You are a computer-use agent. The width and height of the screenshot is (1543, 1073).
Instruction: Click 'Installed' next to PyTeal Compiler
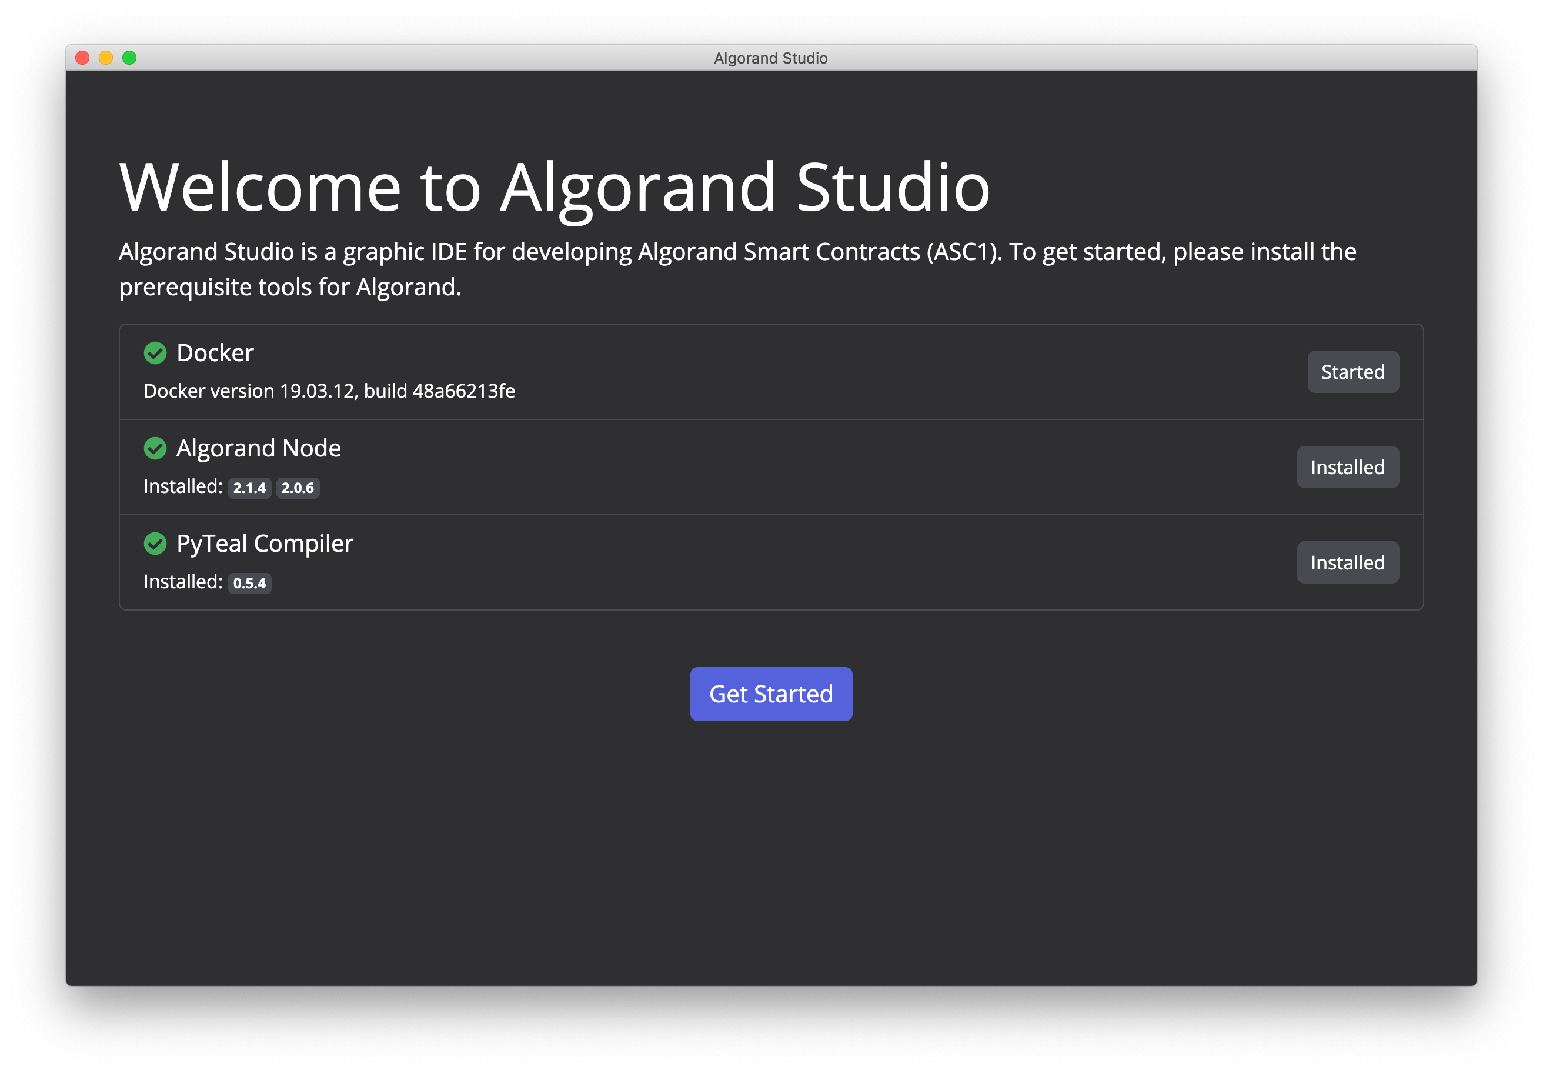click(x=1347, y=562)
